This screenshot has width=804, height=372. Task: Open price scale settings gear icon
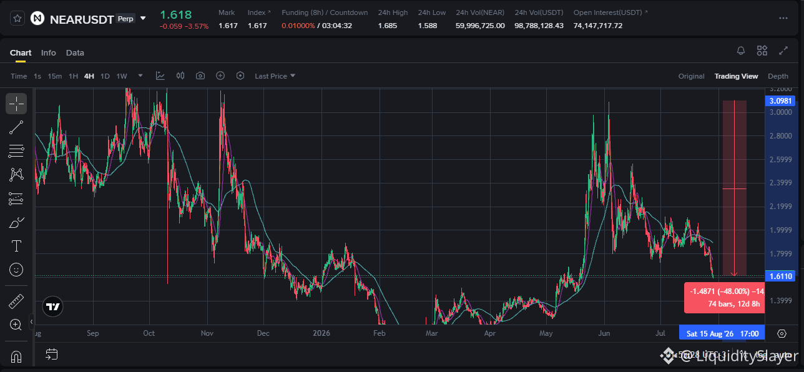pyautogui.click(x=782, y=334)
